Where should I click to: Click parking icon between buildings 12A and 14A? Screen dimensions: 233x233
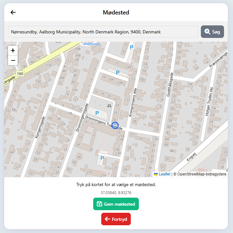pos(118,73)
